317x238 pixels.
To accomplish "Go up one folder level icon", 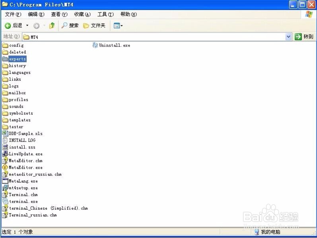I will tap(52, 26).
